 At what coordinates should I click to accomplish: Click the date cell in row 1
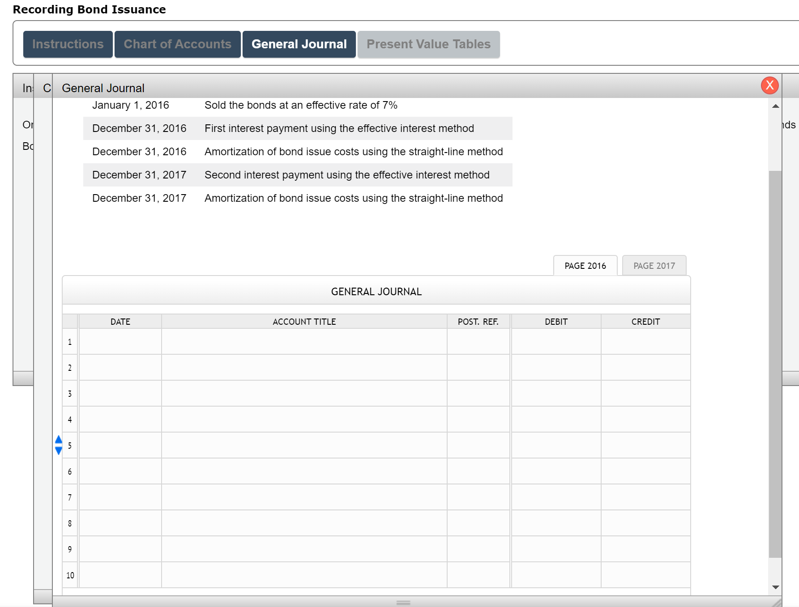(x=120, y=342)
